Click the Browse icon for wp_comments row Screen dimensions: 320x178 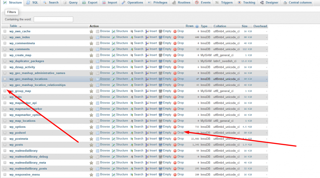pos(97,49)
